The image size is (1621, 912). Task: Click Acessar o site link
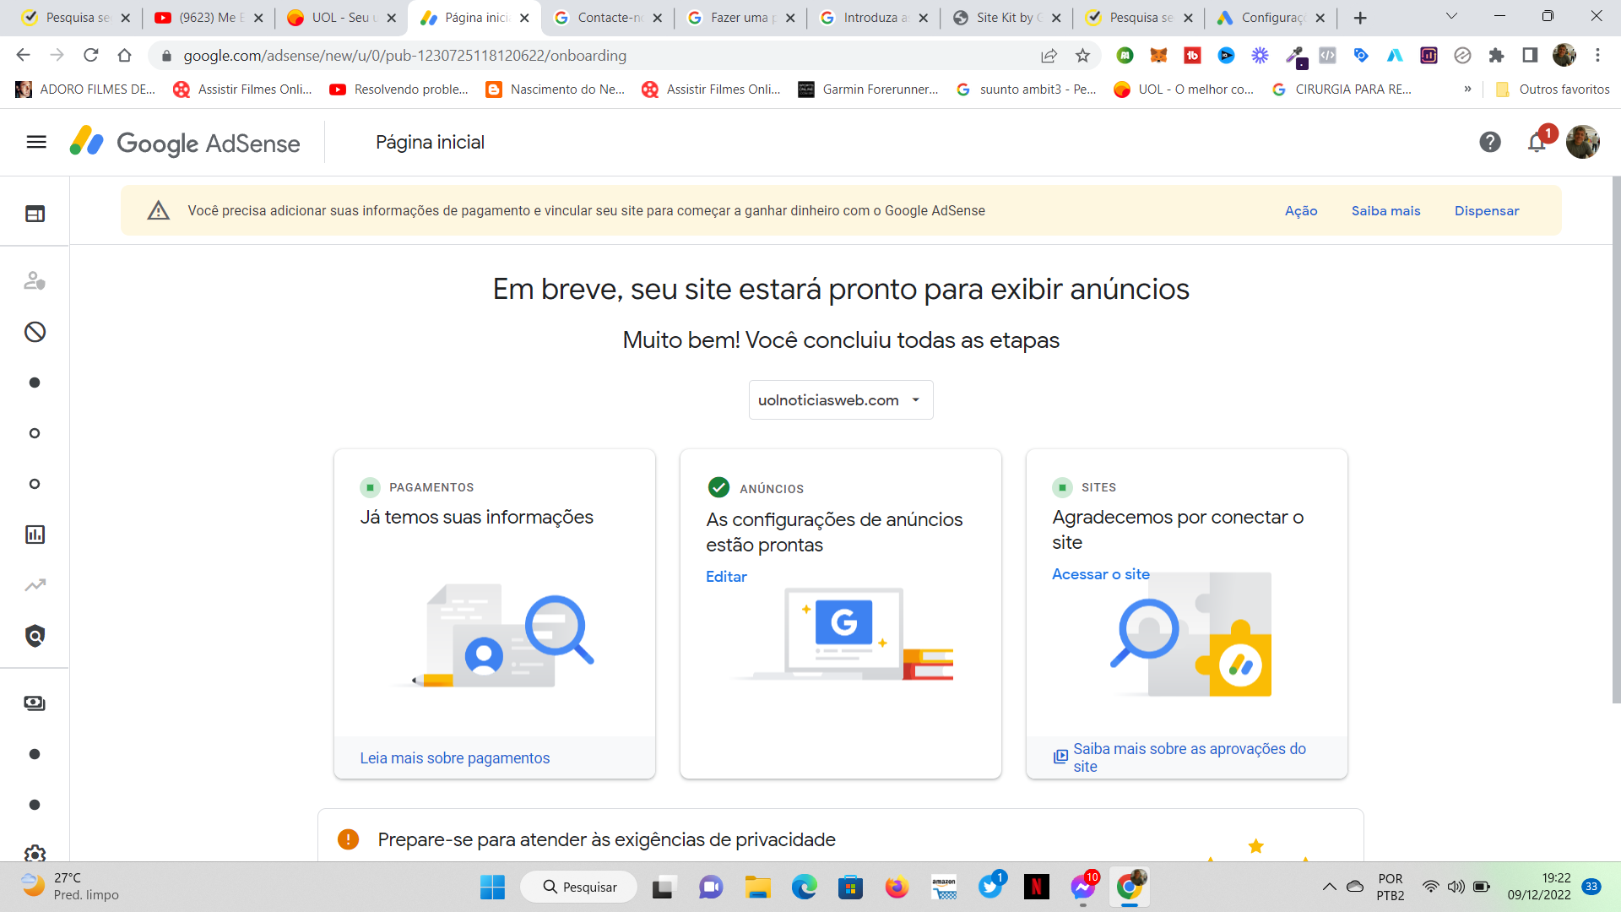pos(1101,574)
